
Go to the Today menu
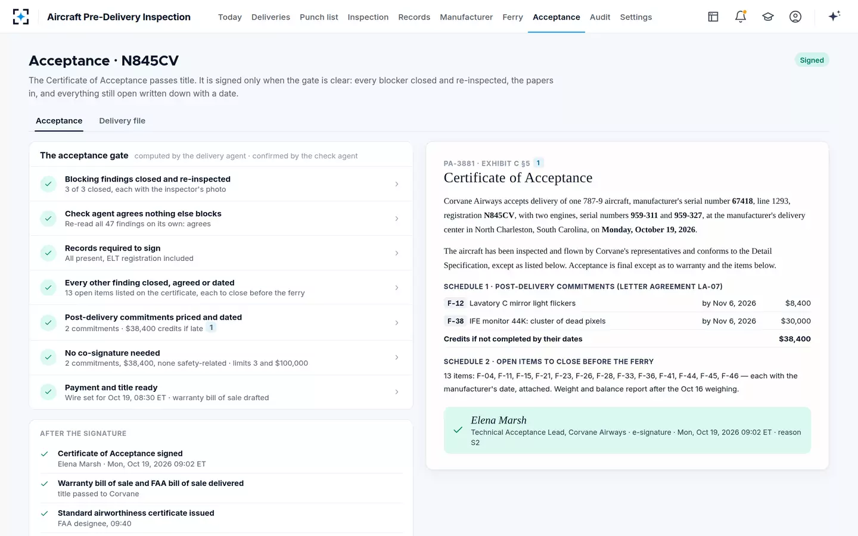tap(230, 17)
